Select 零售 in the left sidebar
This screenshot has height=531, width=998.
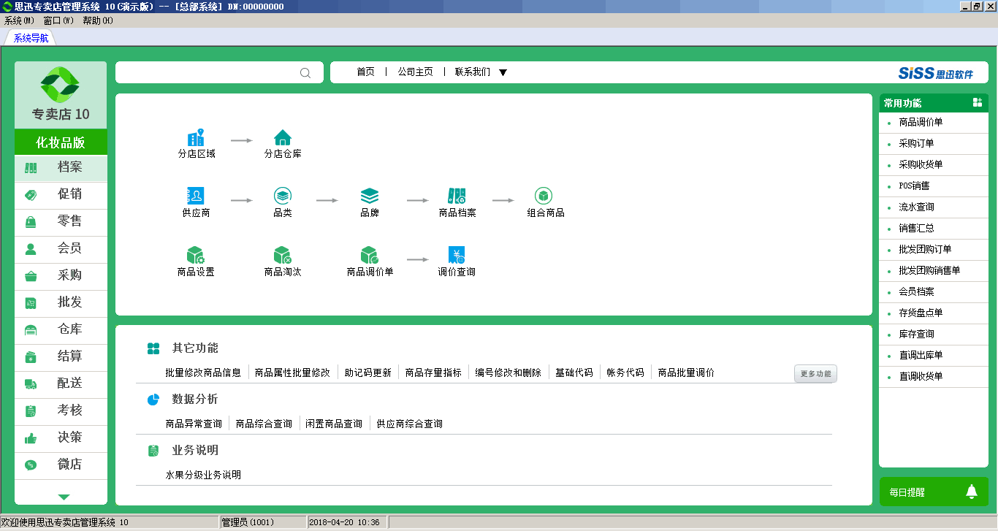tap(61, 222)
